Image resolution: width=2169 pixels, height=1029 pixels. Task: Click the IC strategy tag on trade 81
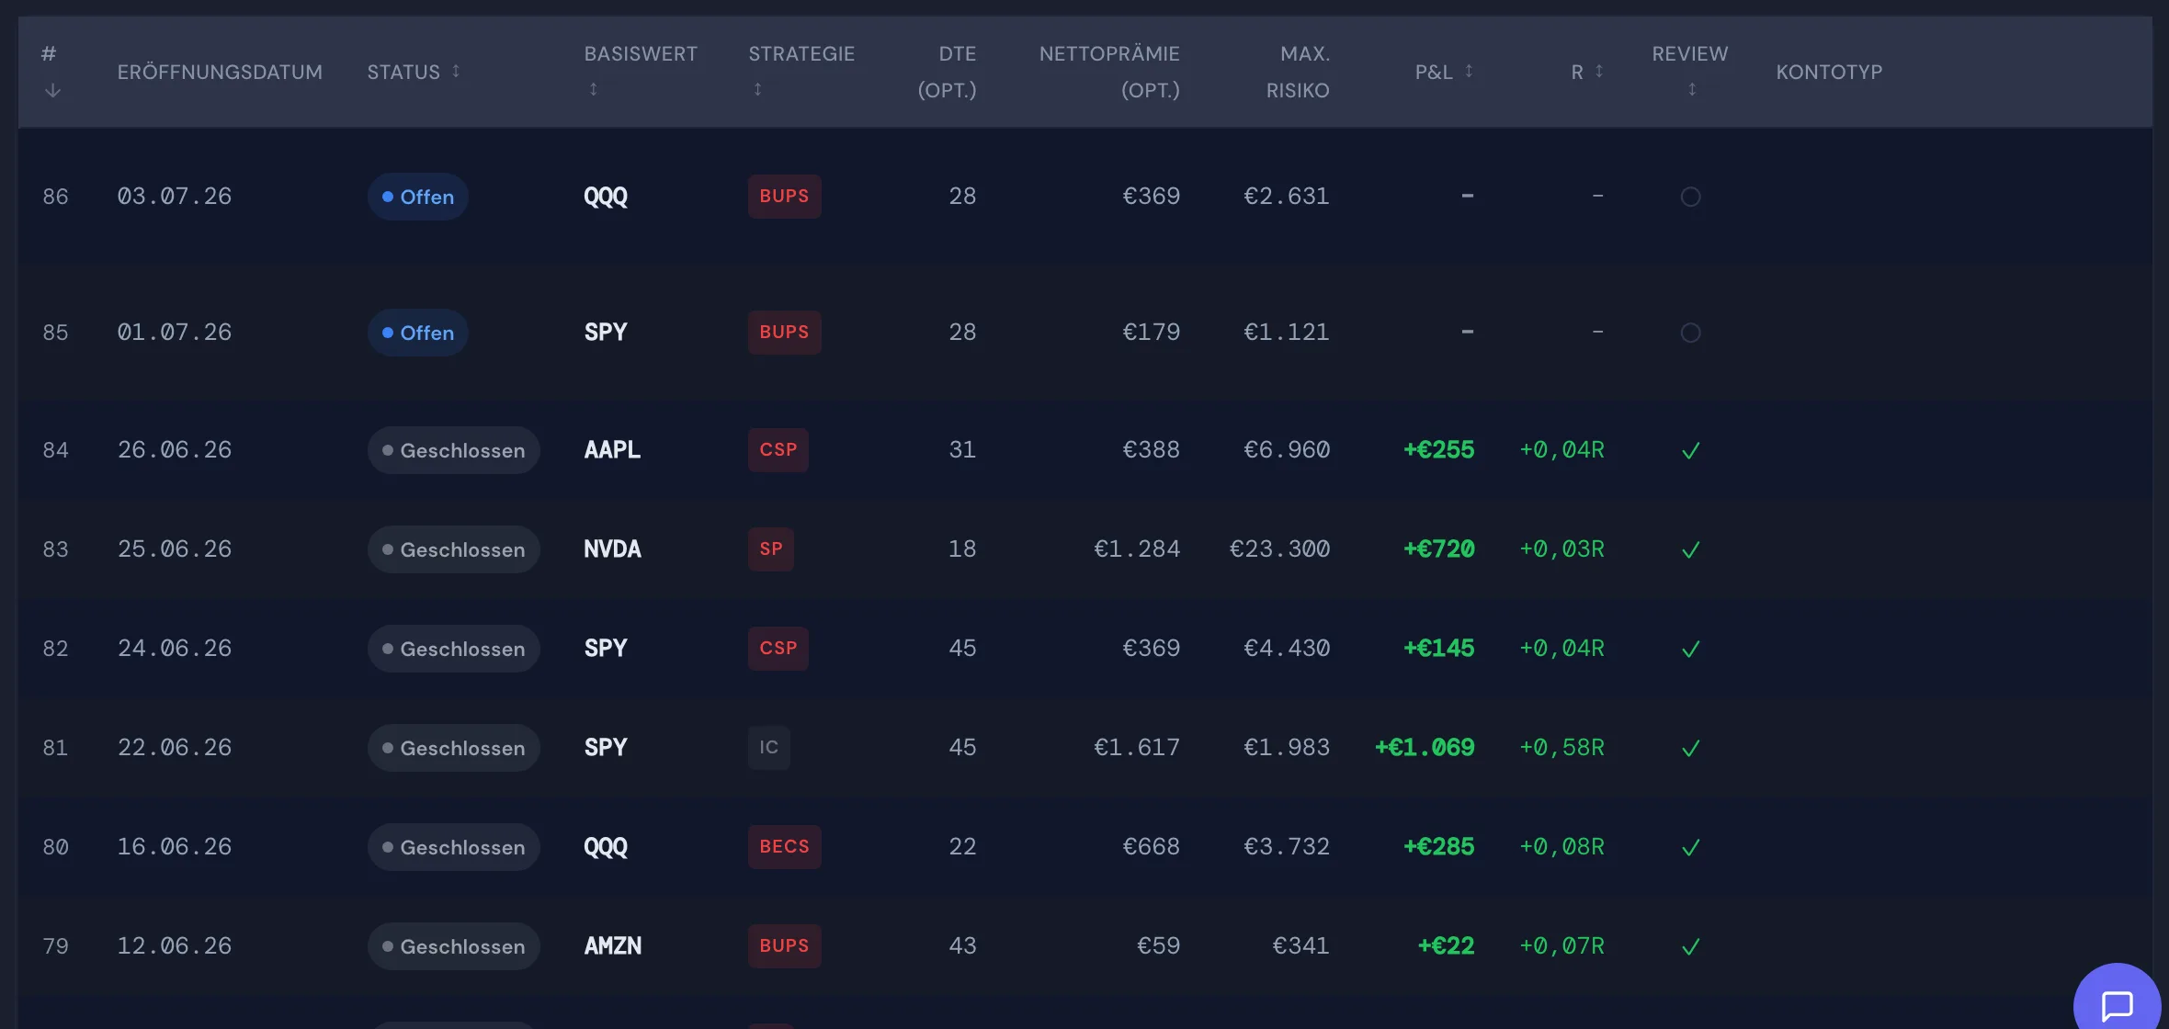[x=769, y=748]
